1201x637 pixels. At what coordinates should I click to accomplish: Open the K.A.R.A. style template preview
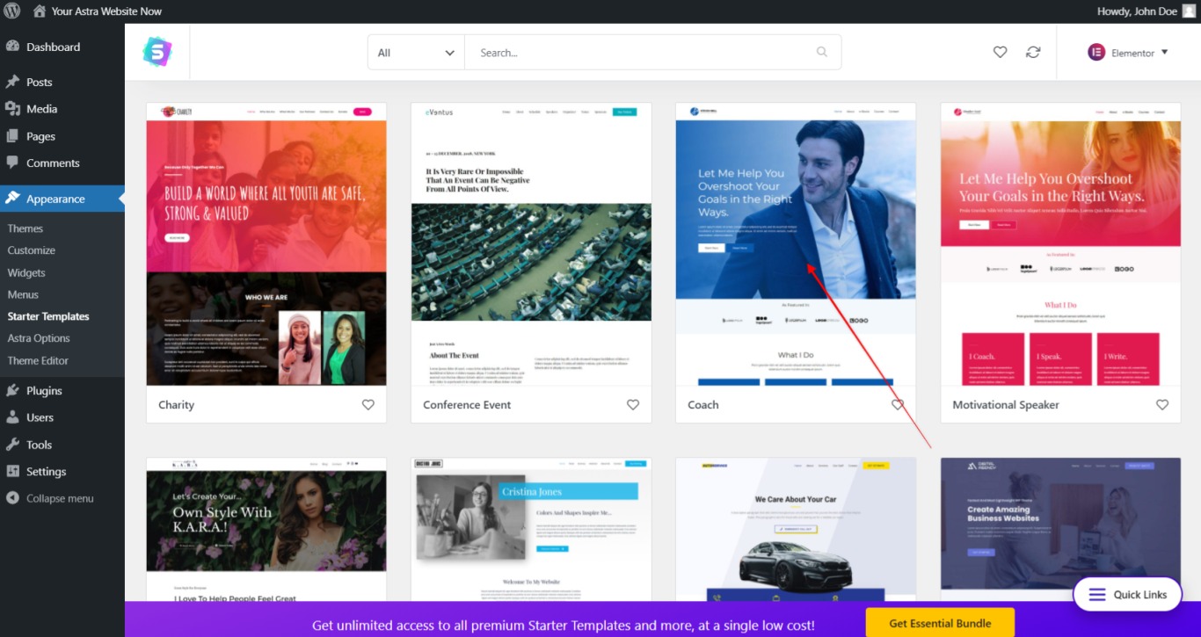[266, 529]
